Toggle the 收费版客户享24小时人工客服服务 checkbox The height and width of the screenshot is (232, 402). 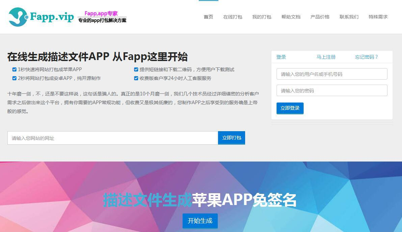[136, 78]
